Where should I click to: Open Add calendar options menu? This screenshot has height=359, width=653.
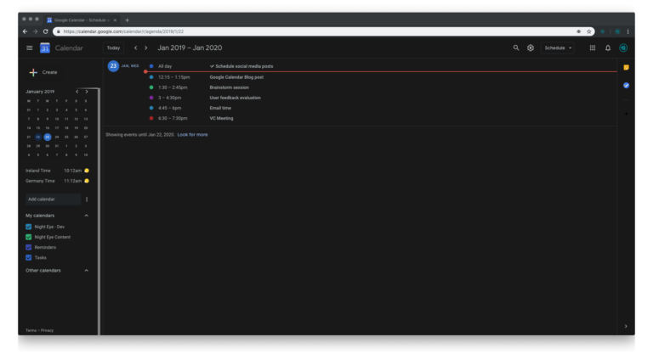(x=87, y=199)
